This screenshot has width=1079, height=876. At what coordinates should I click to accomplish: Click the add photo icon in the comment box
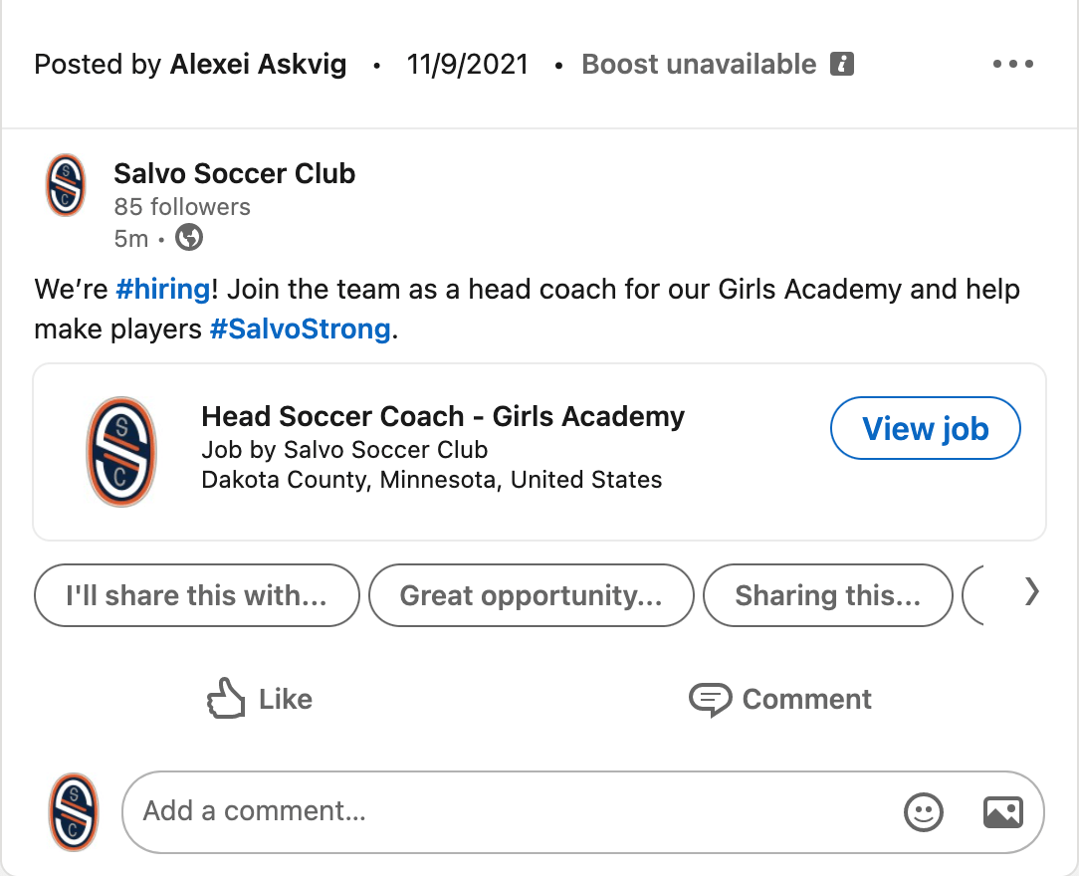tap(1002, 812)
